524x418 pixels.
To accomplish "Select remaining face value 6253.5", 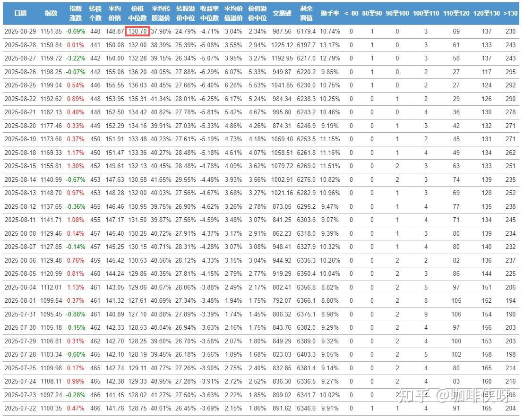I will click(306, 139).
